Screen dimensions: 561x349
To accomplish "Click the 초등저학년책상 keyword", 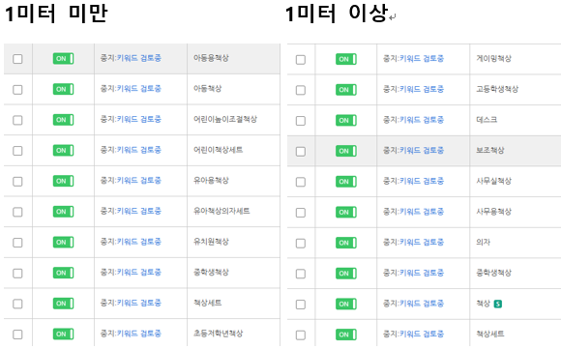I will [x=218, y=334].
